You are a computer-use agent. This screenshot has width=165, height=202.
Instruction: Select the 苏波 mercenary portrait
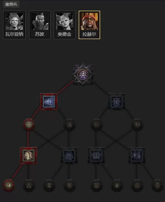point(40,25)
